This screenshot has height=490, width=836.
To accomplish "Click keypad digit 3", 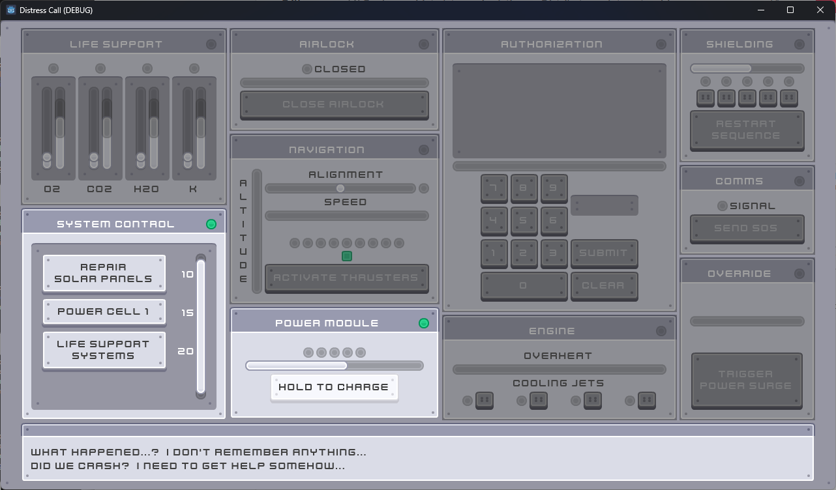I will (554, 253).
